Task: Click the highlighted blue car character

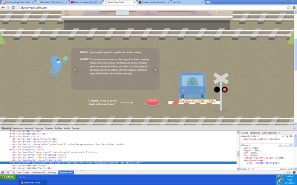Action: click(x=193, y=86)
